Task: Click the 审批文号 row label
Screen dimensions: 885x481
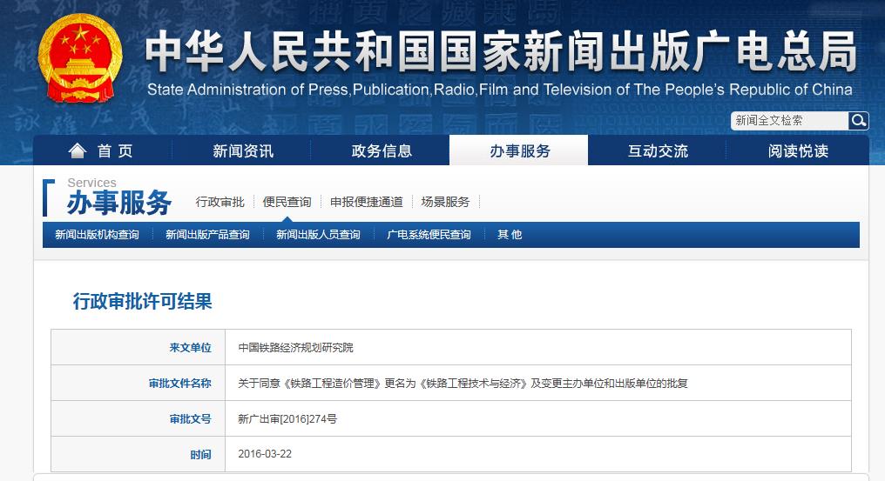Action: (190, 419)
